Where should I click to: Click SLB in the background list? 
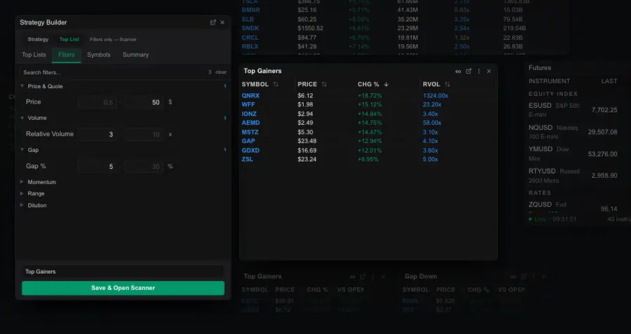247,20
